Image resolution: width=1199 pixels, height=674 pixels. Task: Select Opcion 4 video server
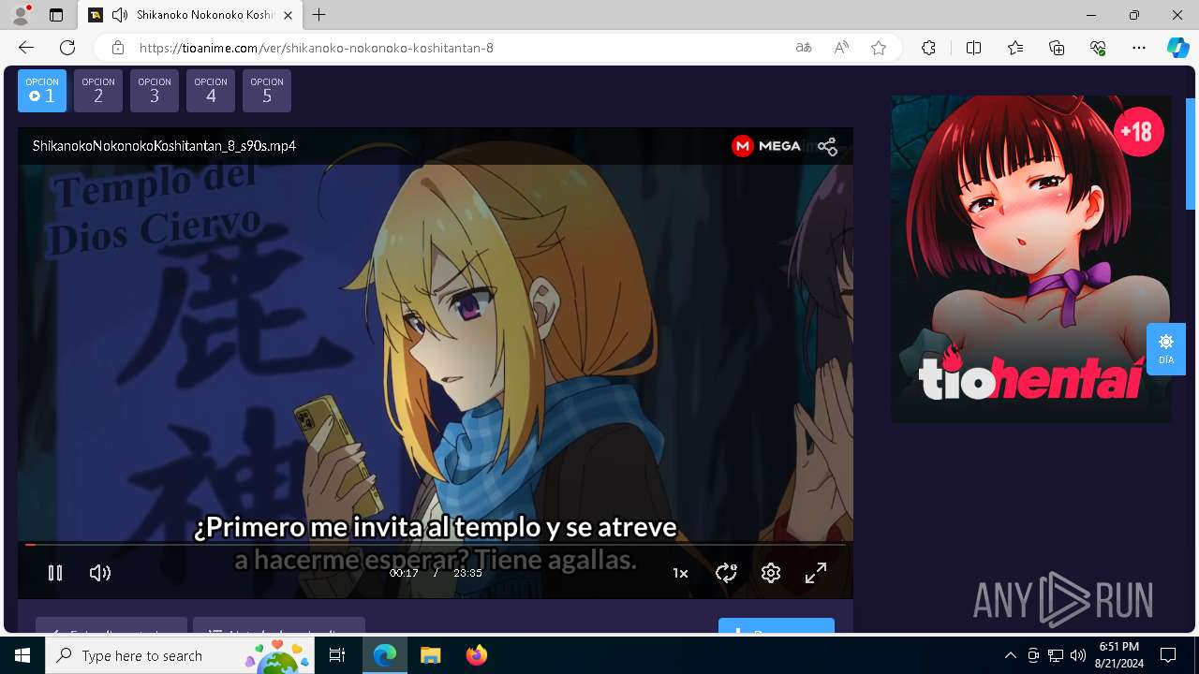point(211,91)
